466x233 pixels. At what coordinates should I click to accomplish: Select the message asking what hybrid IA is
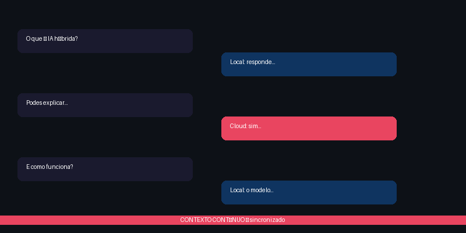click(105, 41)
